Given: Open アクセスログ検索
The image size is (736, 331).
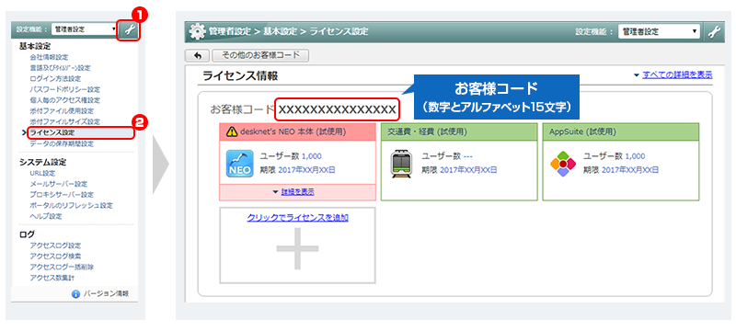Looking at the screenshot, I should pos(55,256).
